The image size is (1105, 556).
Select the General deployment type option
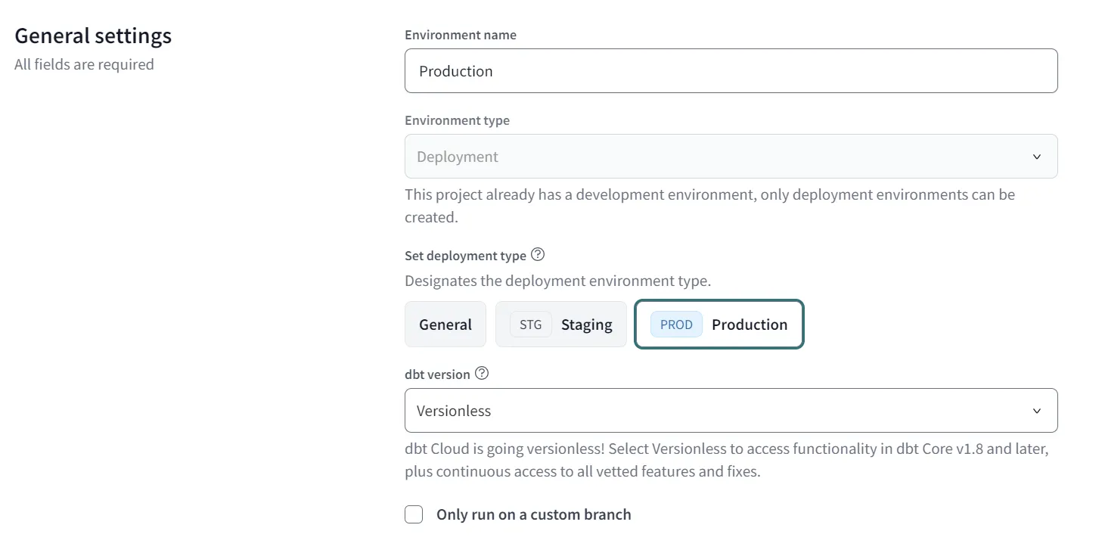click(445, 325)
